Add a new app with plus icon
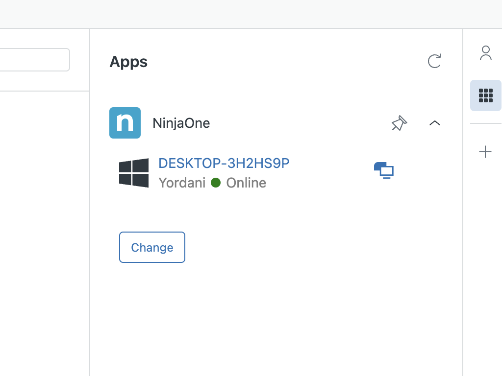 485,152
